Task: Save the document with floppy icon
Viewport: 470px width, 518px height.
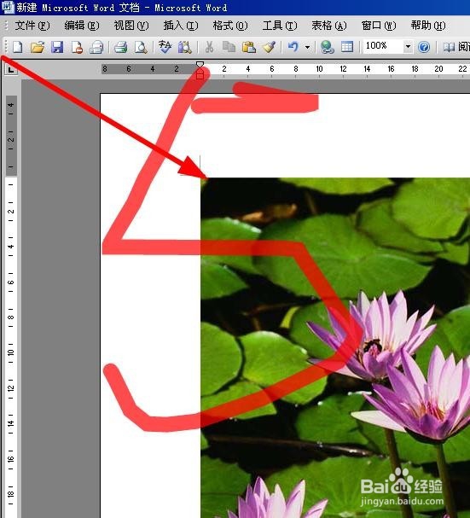Action: 57,47
